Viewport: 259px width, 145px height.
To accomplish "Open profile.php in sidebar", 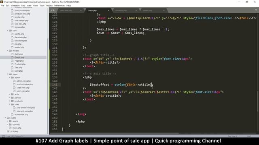I will (x=19, y=17).
